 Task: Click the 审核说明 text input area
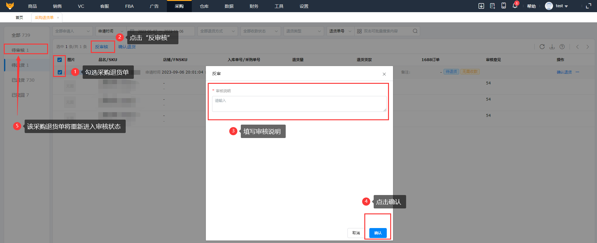pos(299,104)
